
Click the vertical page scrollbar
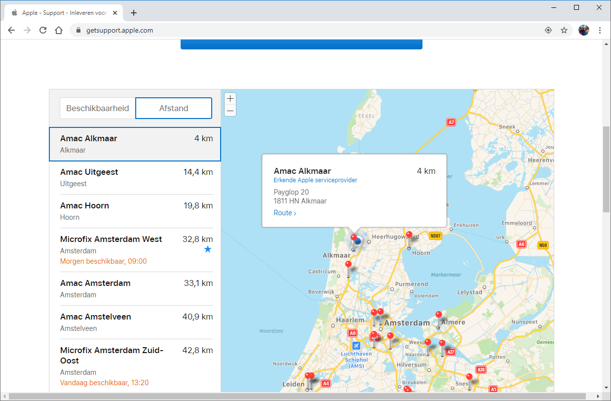click(607, 169)
